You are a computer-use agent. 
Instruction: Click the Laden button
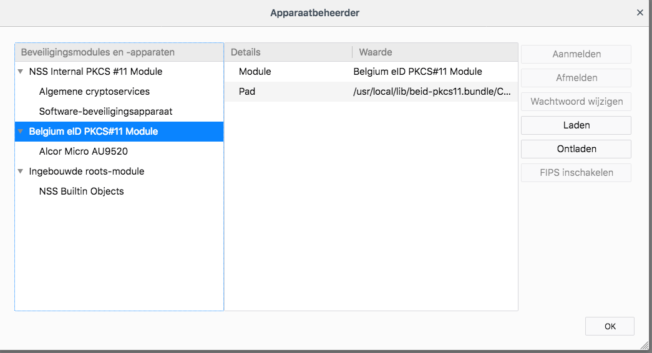pos(576,125)
